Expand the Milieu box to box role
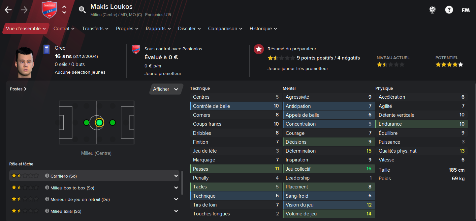The height and width of the screenshot is (221, 476). (176, 188)
